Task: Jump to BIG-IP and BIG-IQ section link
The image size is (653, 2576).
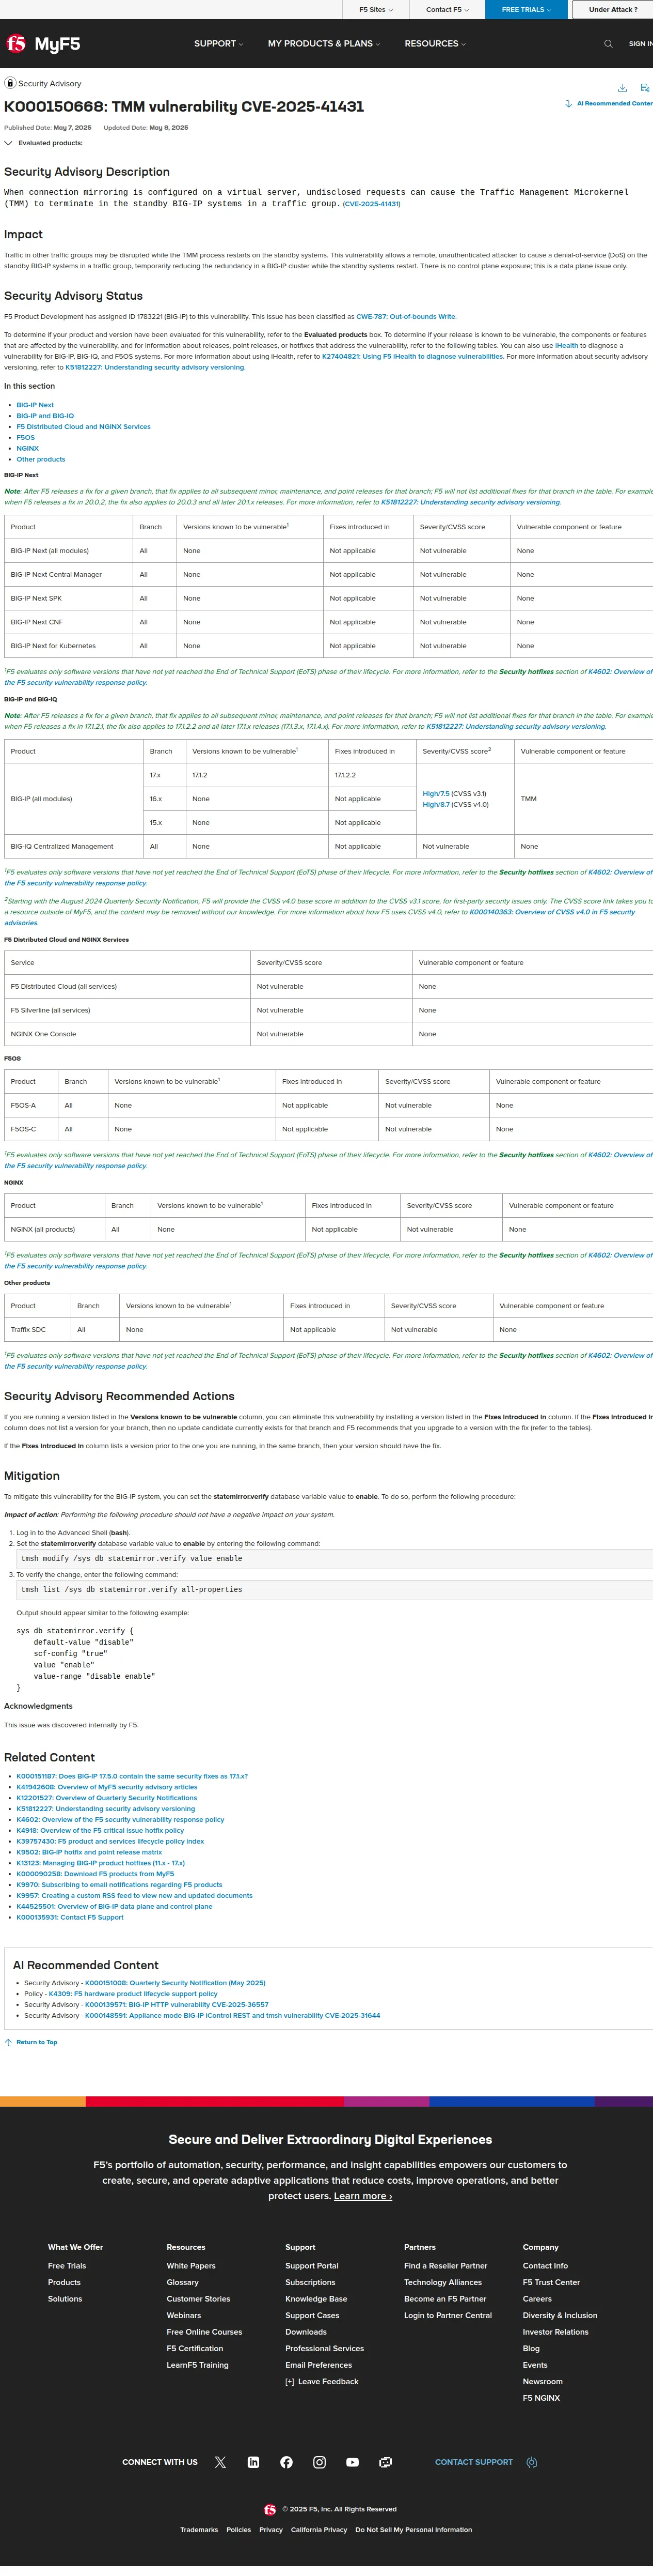Action: 45,416
